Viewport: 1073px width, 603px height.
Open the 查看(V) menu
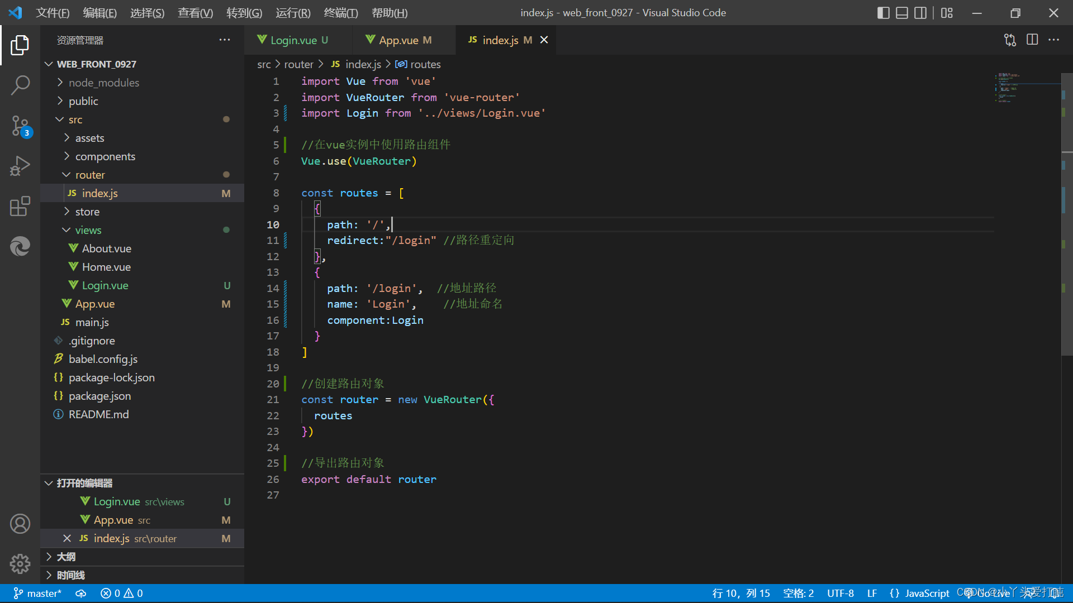click(196, 12)
